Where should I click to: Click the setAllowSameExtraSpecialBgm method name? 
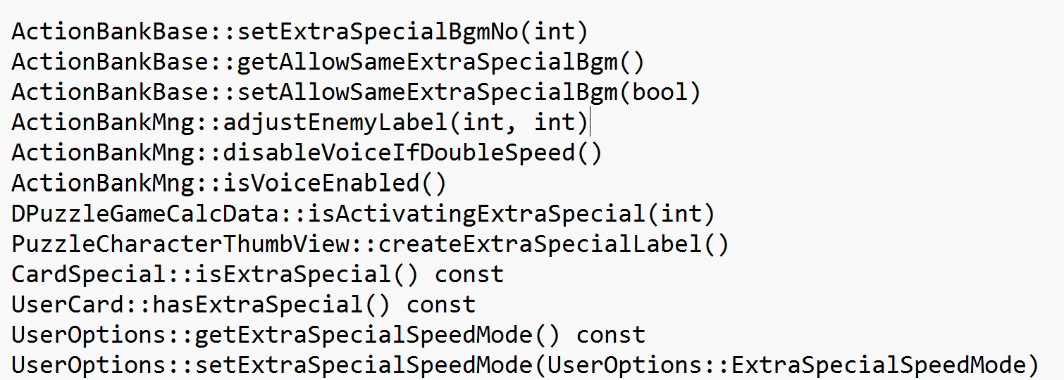(426, 92)
